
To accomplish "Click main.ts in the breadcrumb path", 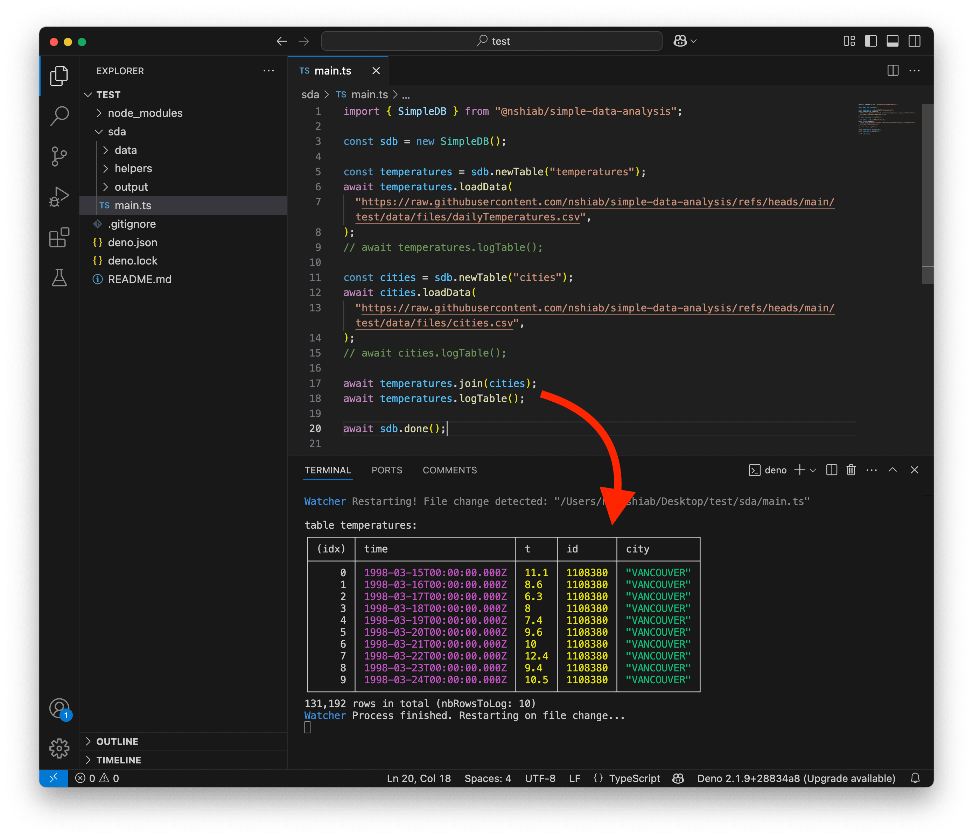I will 370,94.
